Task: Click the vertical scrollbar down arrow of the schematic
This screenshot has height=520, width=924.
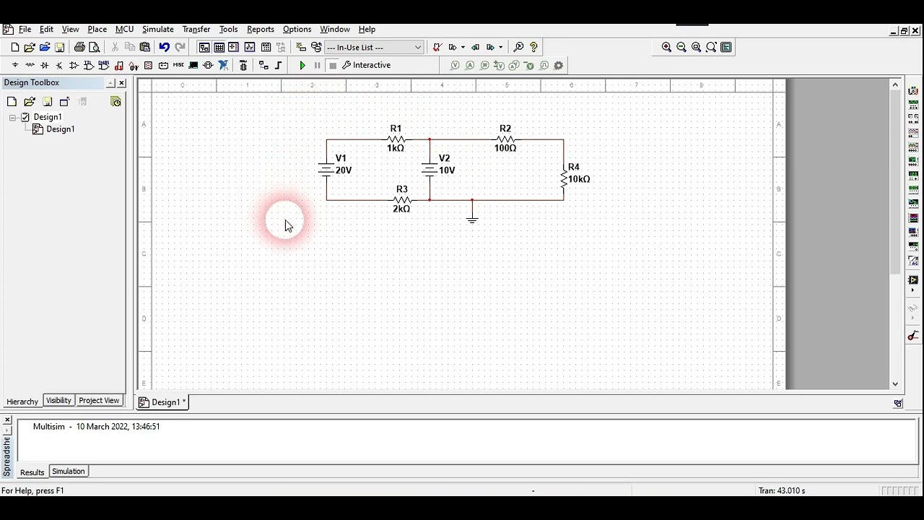Action: pos(896,384)
